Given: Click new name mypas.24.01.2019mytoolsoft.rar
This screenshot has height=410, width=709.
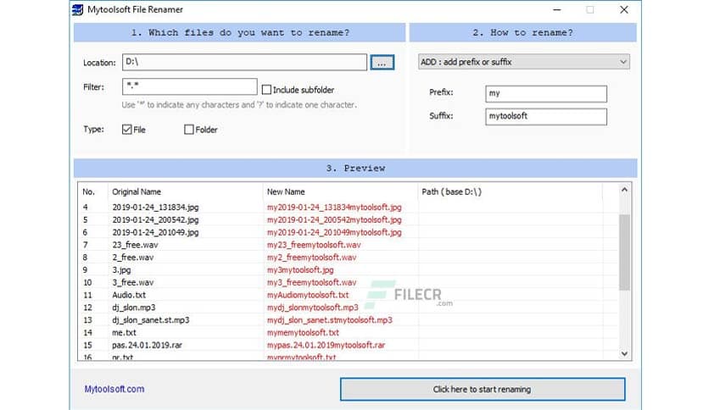Looking at the screenshot, I should pyautogui.click(x=326, y=345).
